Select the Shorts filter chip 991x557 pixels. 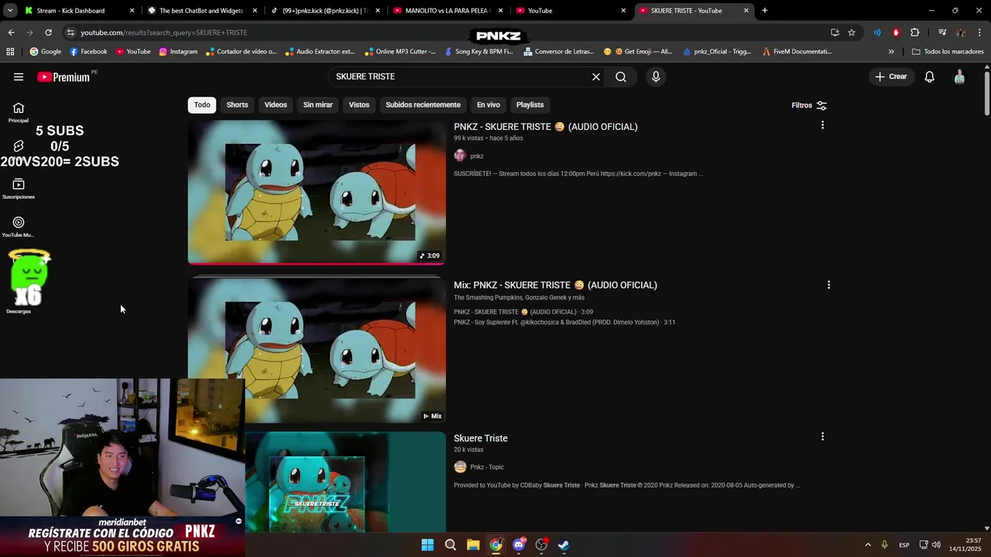(237, 104)
